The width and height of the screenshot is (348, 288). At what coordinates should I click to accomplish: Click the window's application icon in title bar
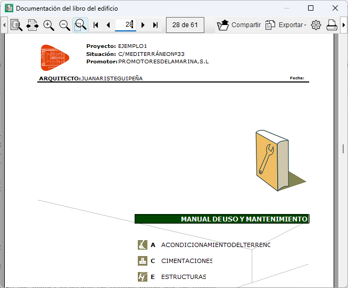tap(9, 8)
